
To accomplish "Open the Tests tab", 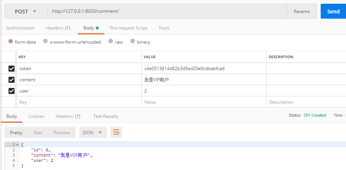I will click(x=164, y=28).
